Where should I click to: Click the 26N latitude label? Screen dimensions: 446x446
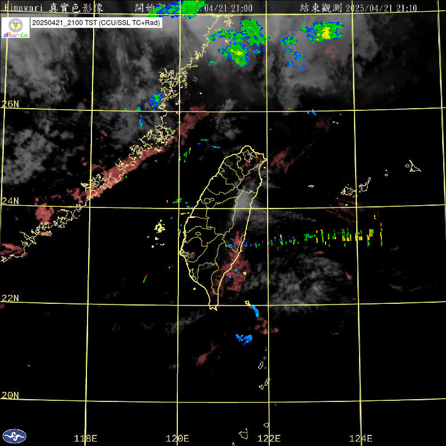[10, 104]
